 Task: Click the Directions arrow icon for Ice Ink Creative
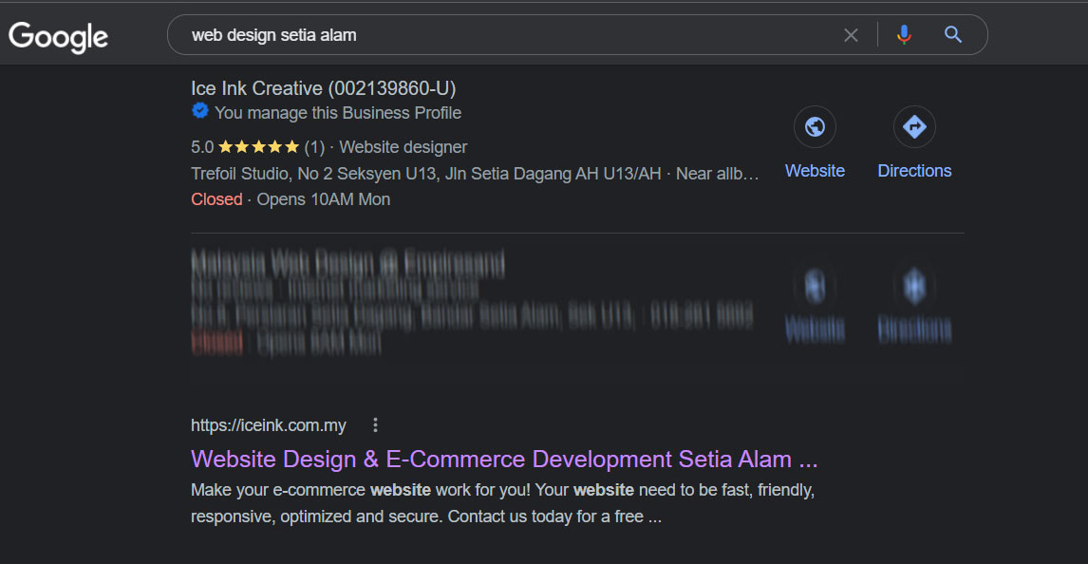(x=914, y=127)
